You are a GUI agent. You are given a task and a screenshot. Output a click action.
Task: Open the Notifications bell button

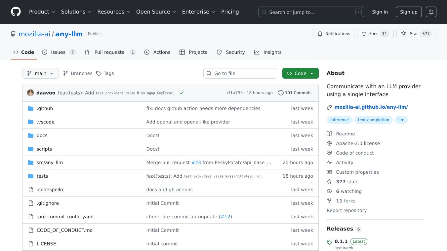tap(334, 34)
